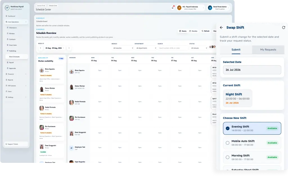Click the Attendance sidebar icon
The image size is (288, 178).
(x=8, y=28)
